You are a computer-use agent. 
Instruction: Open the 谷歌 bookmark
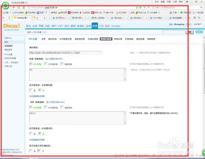[x=131, y=13]
